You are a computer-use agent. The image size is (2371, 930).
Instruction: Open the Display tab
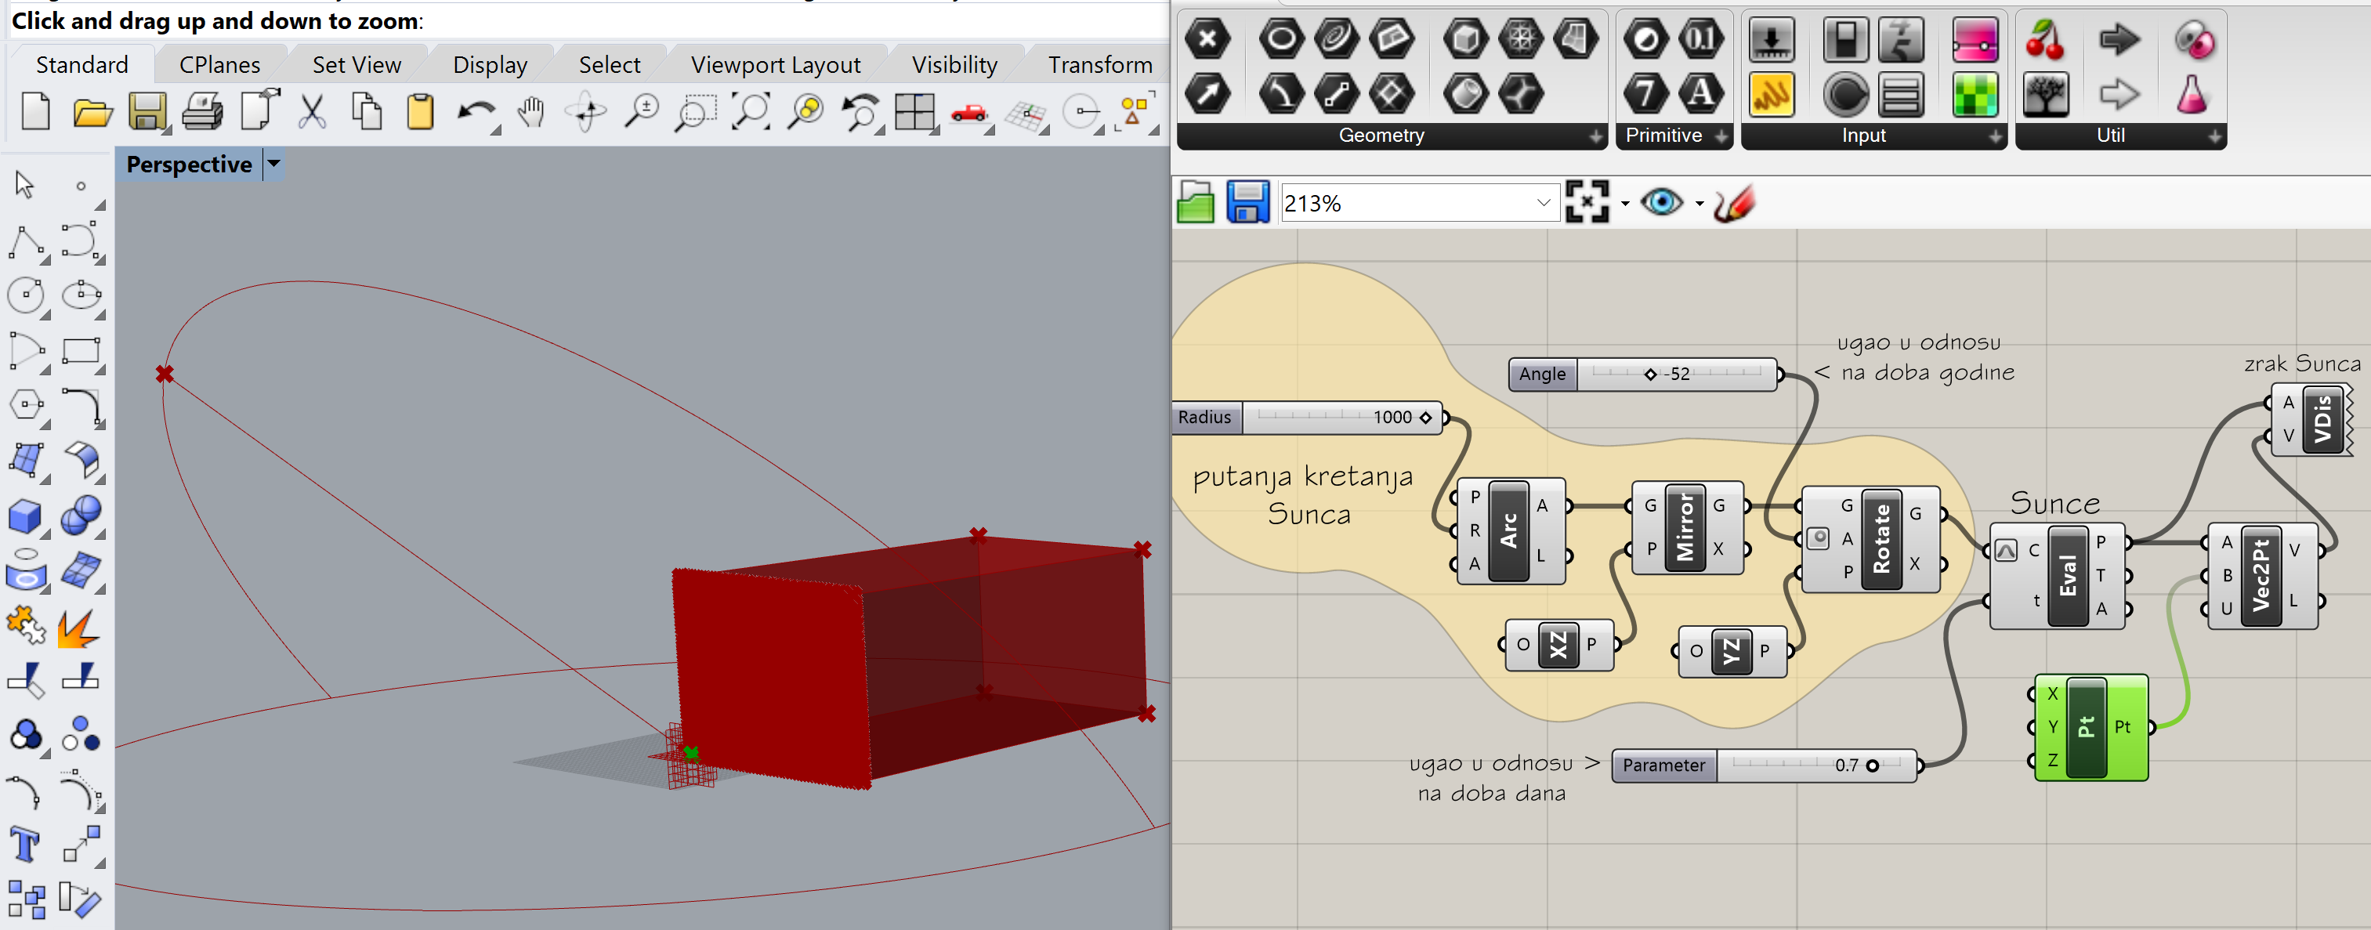pos(490,64)
